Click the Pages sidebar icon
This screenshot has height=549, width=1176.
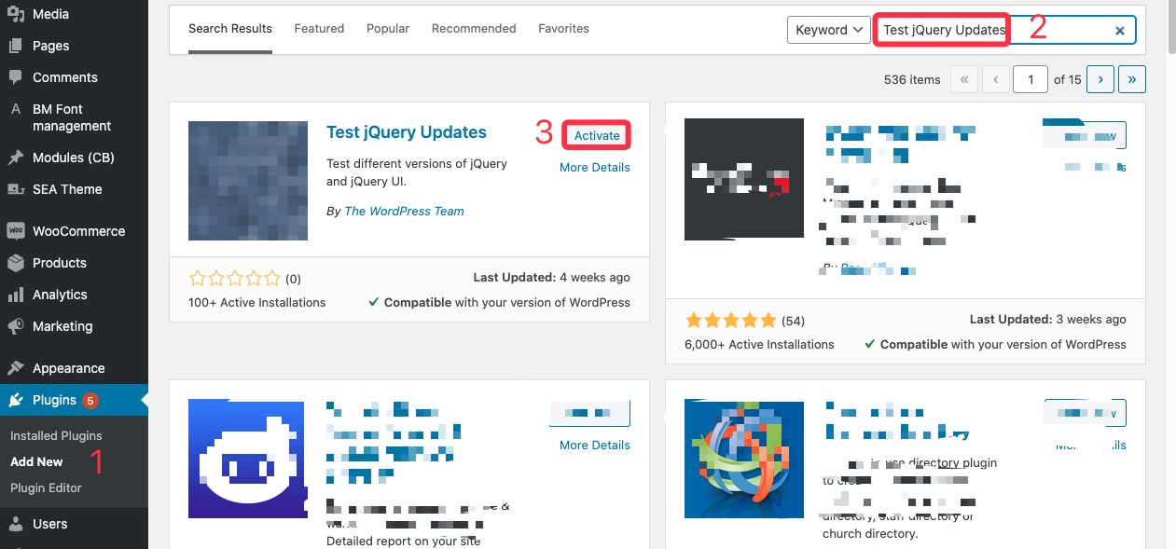16,46
